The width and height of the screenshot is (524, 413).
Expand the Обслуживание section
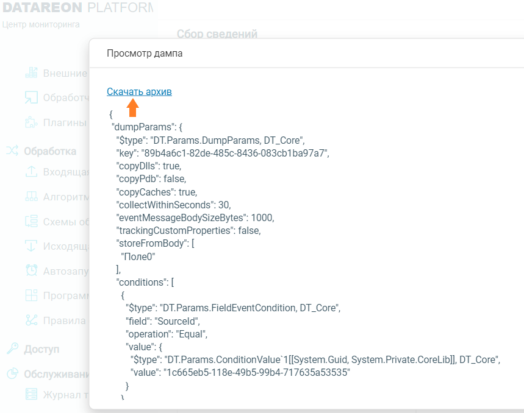click(x=56, y=374)
